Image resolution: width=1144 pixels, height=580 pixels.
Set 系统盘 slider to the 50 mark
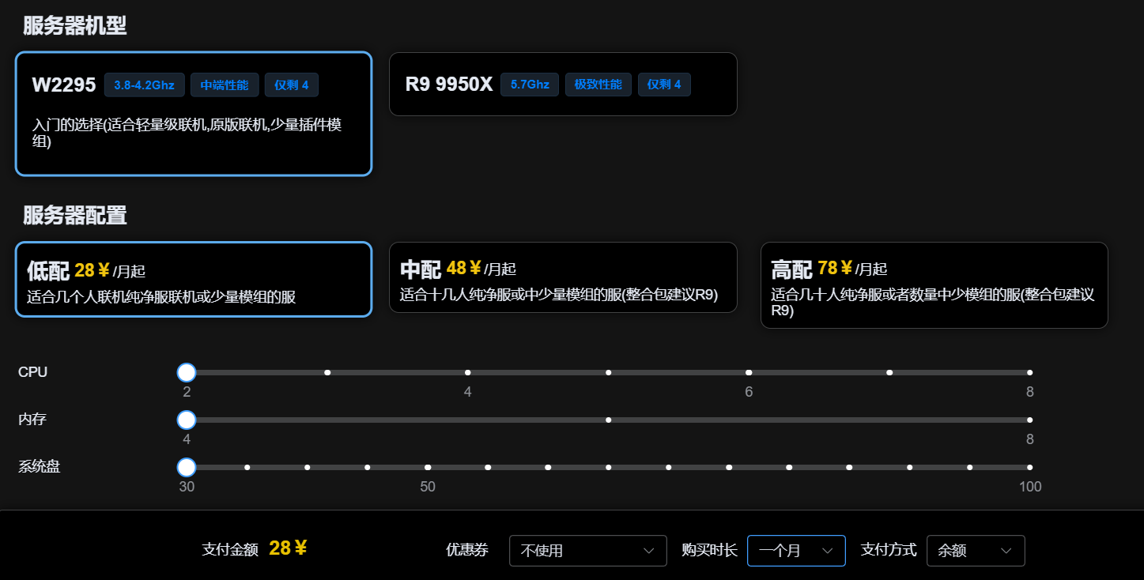click(428, 467)
